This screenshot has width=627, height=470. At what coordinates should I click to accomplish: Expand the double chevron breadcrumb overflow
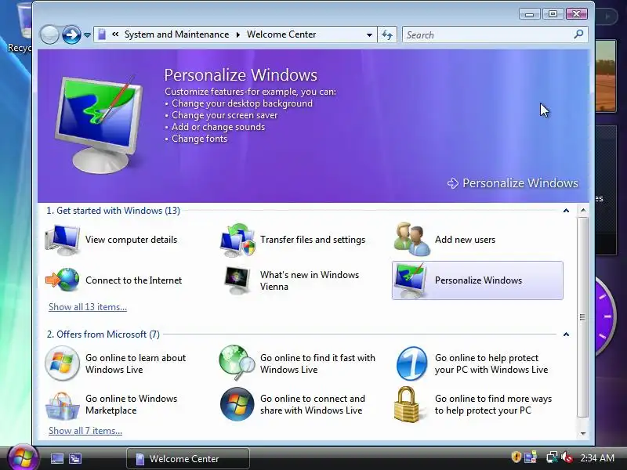tap(115, 34)
